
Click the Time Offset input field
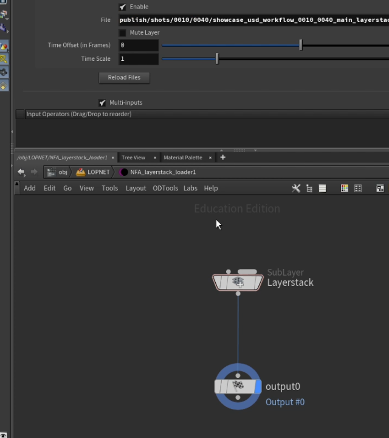139,45
